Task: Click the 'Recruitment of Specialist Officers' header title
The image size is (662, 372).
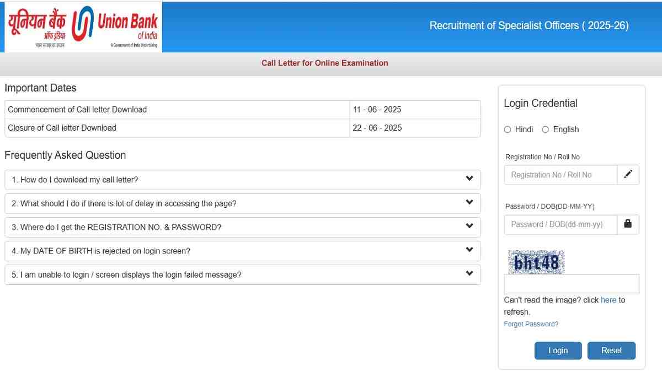Action: click(528, 25)
